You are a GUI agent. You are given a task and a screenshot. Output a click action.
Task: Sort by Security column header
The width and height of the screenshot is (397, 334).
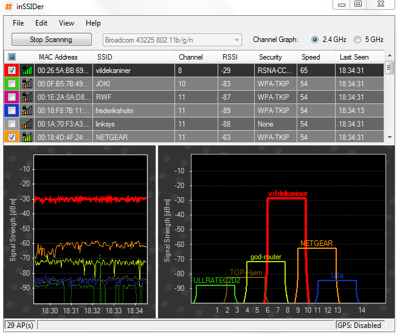[276, 57]
